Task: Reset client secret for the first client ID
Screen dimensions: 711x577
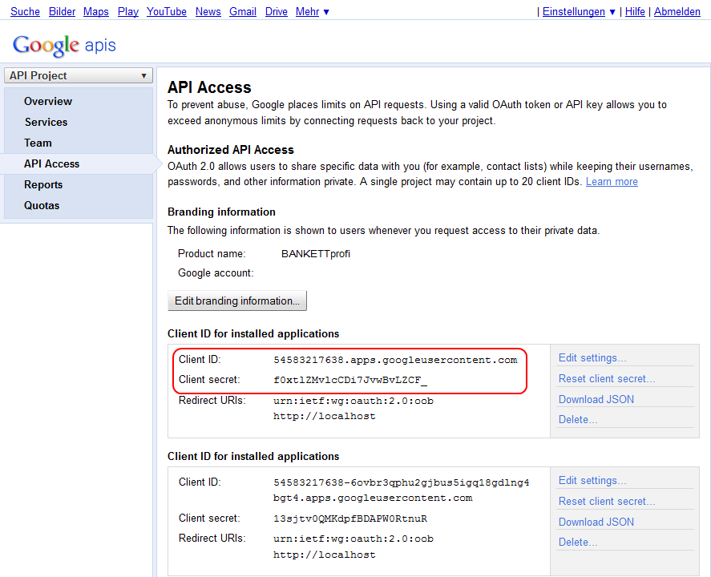Action: (607, 378)
